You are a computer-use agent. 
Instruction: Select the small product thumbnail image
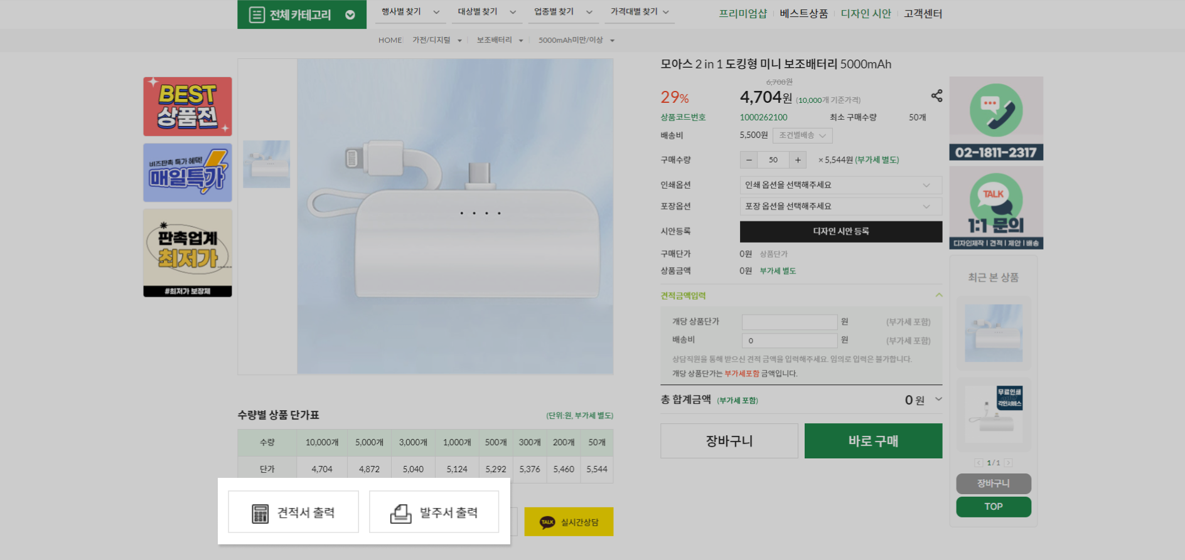(x=267, y=164)
